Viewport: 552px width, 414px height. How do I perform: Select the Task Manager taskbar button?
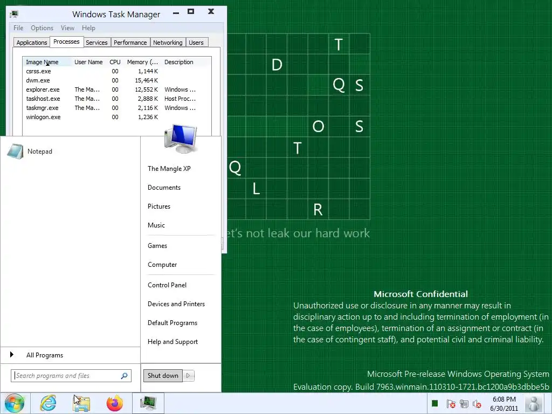pyautogui.click(x=148, y=403)
